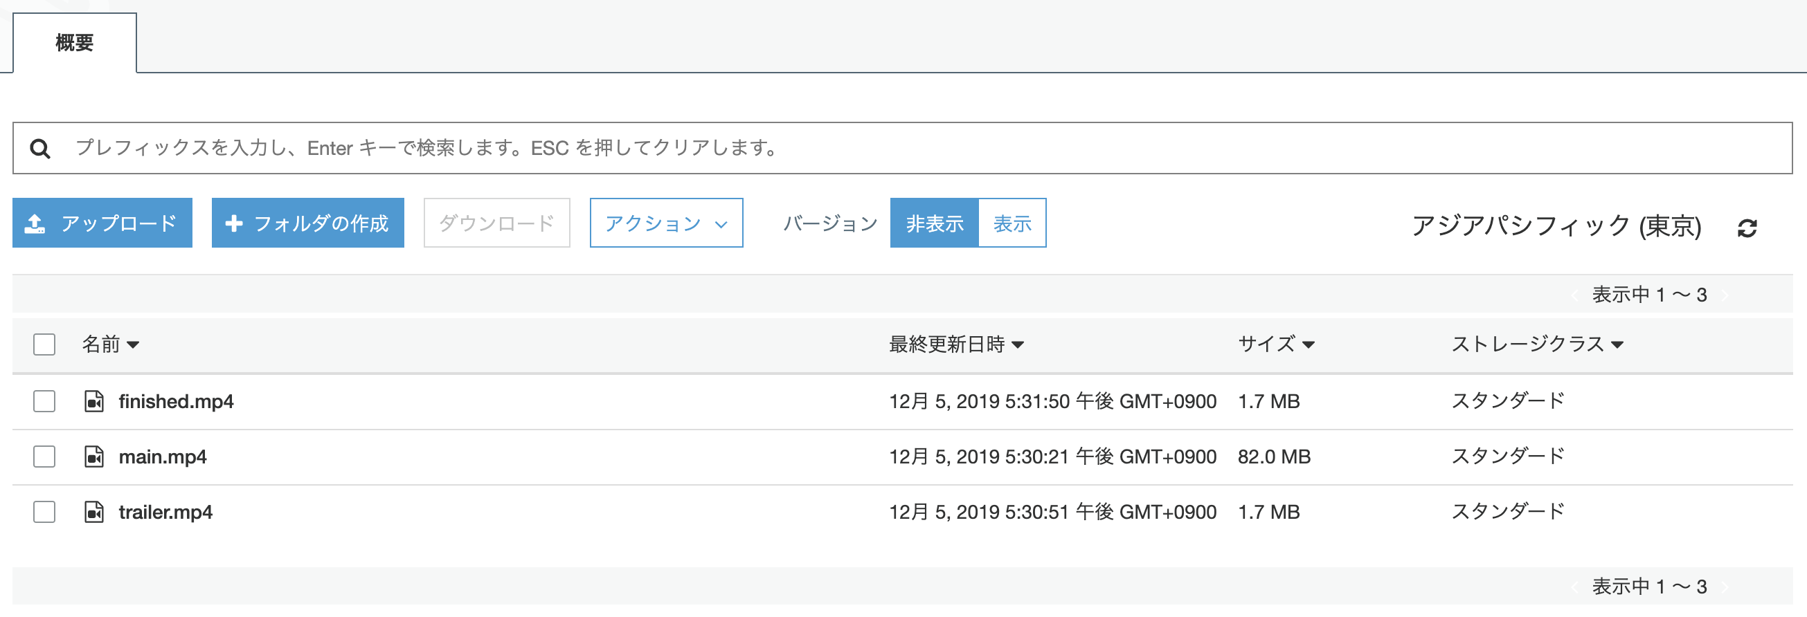Image resolution: width=1807 pixels, height=617 pixels.
Task: Click the ダウンロード button
Action: [496, 223]
